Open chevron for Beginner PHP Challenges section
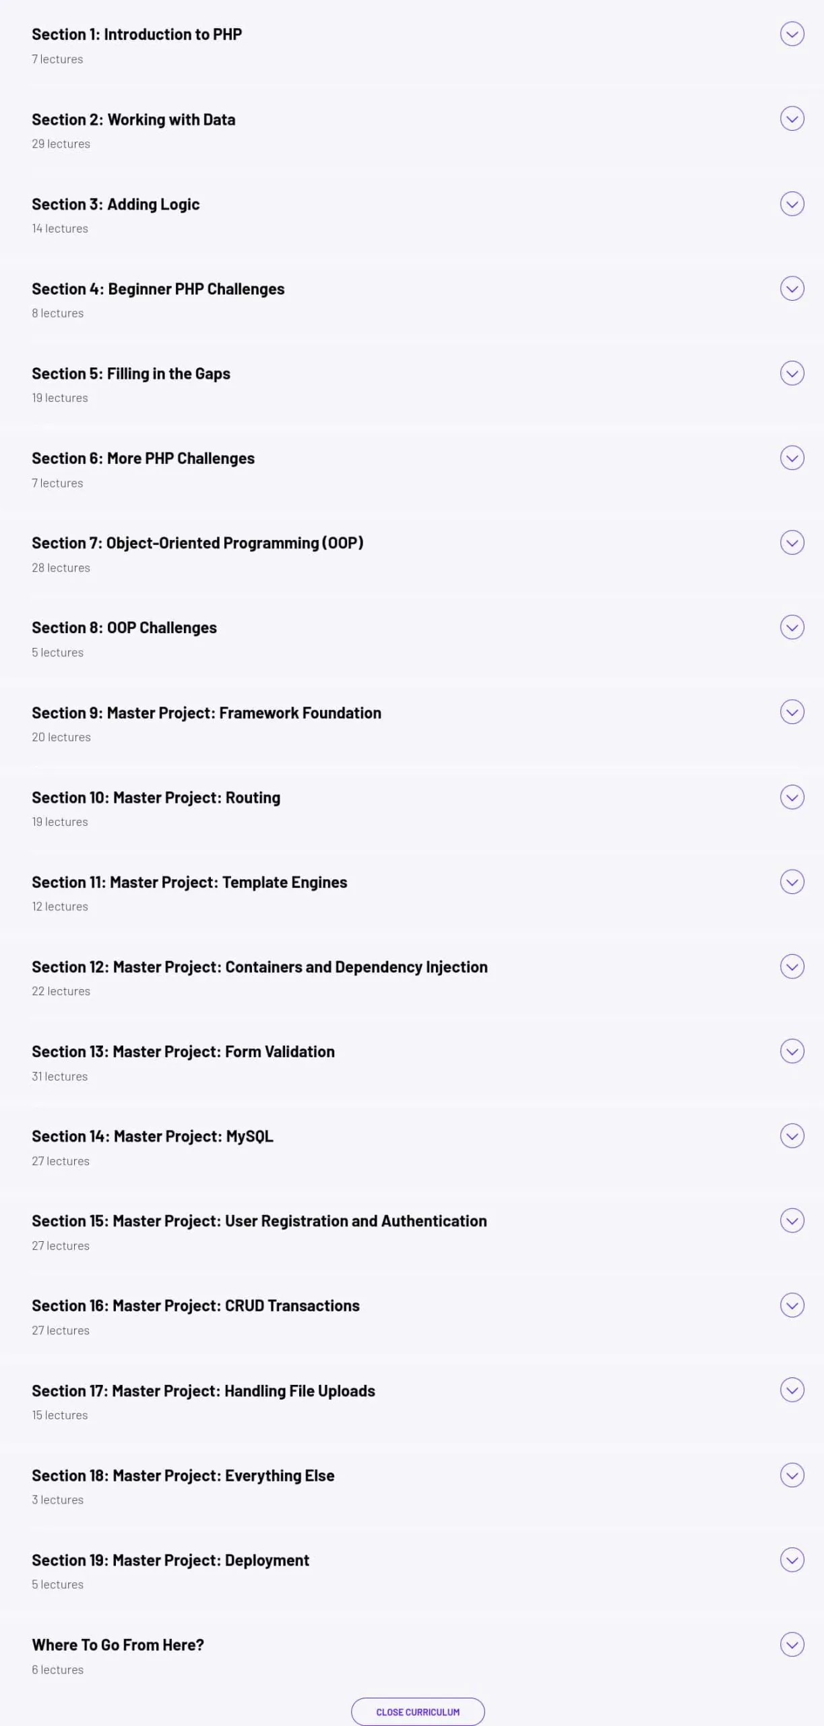824x1726 pixels. pos(792,289)
